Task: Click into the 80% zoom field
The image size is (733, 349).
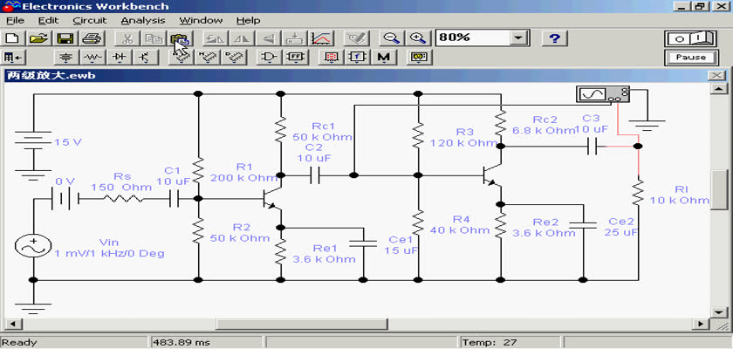Action: click(x=473, y=38)
